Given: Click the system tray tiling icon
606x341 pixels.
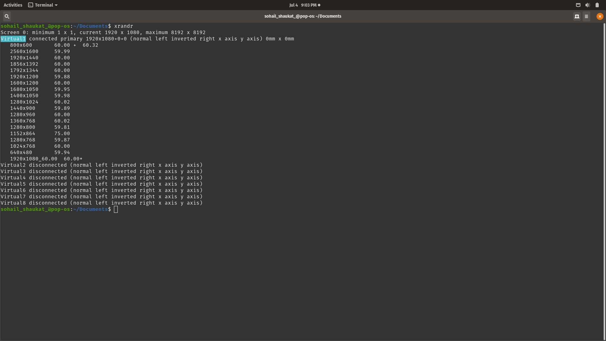Looking at the screenshot, I should pos(578,5).
